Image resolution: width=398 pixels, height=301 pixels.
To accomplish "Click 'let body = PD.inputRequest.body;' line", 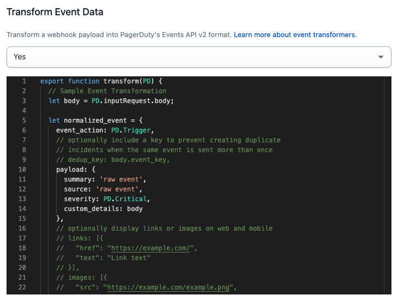I will (111, 101).
